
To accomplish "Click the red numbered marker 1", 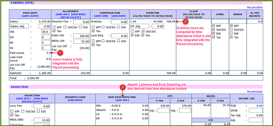I will coord(60,53).
